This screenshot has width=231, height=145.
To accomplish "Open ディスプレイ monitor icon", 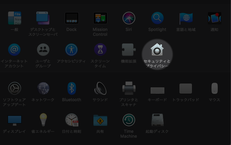I will coord(15,121).
